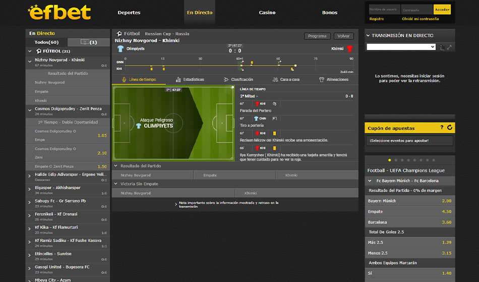Image resolution: width=479 pixels, height=282 pixels.
Task: Refresh the betting slip
Action: 450,128
